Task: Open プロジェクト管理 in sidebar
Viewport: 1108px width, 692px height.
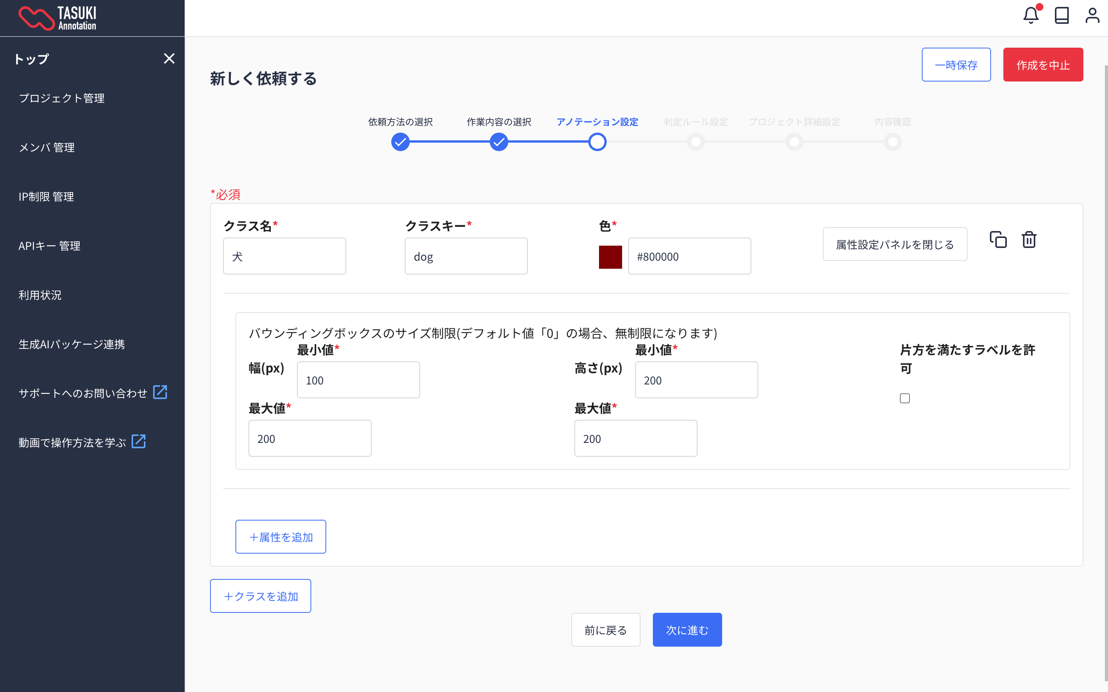Action: coord(62,98)
